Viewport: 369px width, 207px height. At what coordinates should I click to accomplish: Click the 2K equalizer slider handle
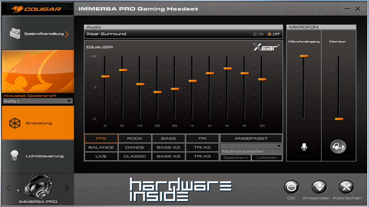pyautogui.click(x=210, y=73)
